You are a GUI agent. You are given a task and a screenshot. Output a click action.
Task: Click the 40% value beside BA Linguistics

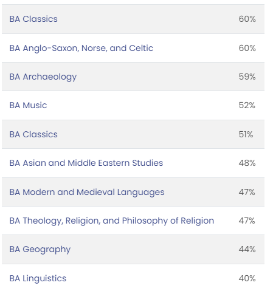pos(247,278)
